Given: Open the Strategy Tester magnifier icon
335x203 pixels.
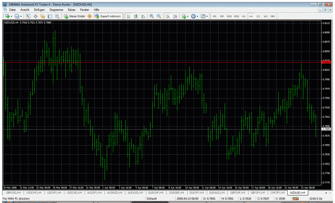Looking at the screenshot, I should coord(57,16).
